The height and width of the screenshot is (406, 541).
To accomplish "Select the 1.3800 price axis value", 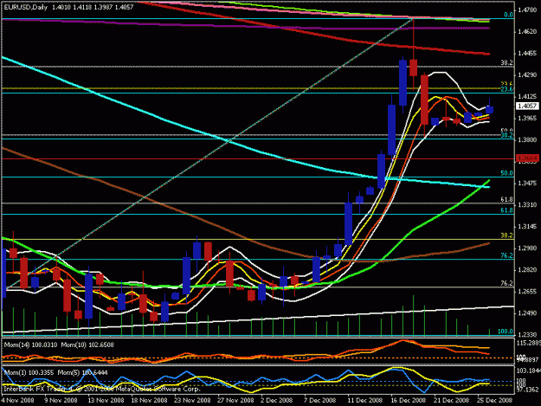I will [527, 139].
